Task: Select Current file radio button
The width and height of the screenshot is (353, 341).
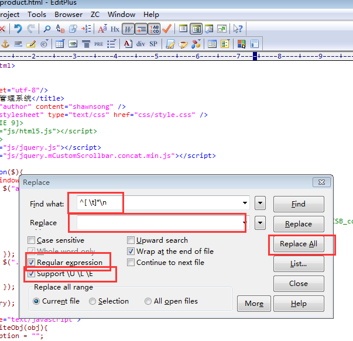Action: click(x=36, y=301)
